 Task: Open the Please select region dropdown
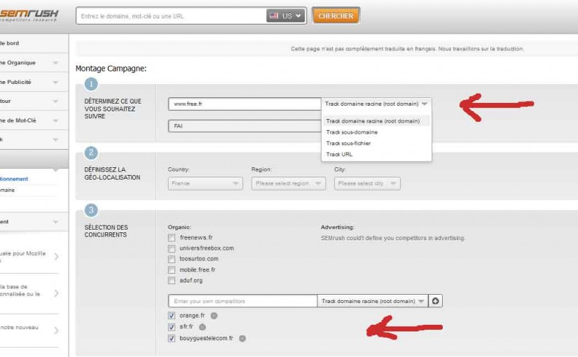coord(289,183)
